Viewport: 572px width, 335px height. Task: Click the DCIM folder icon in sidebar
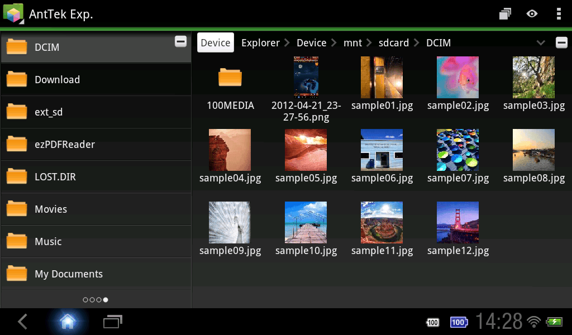pos(17,47)
